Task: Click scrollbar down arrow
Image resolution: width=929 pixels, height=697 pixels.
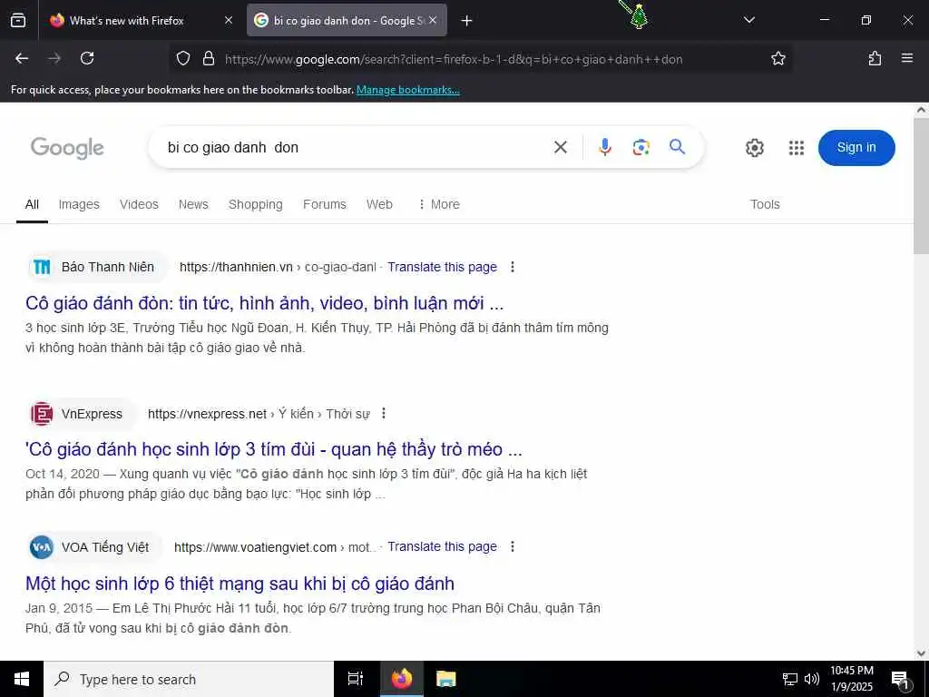Action: [922, 653]
